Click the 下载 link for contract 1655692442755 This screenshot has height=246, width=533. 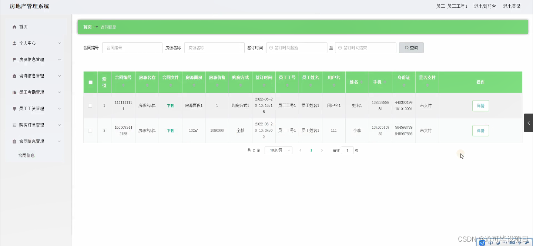coord(170,130)
